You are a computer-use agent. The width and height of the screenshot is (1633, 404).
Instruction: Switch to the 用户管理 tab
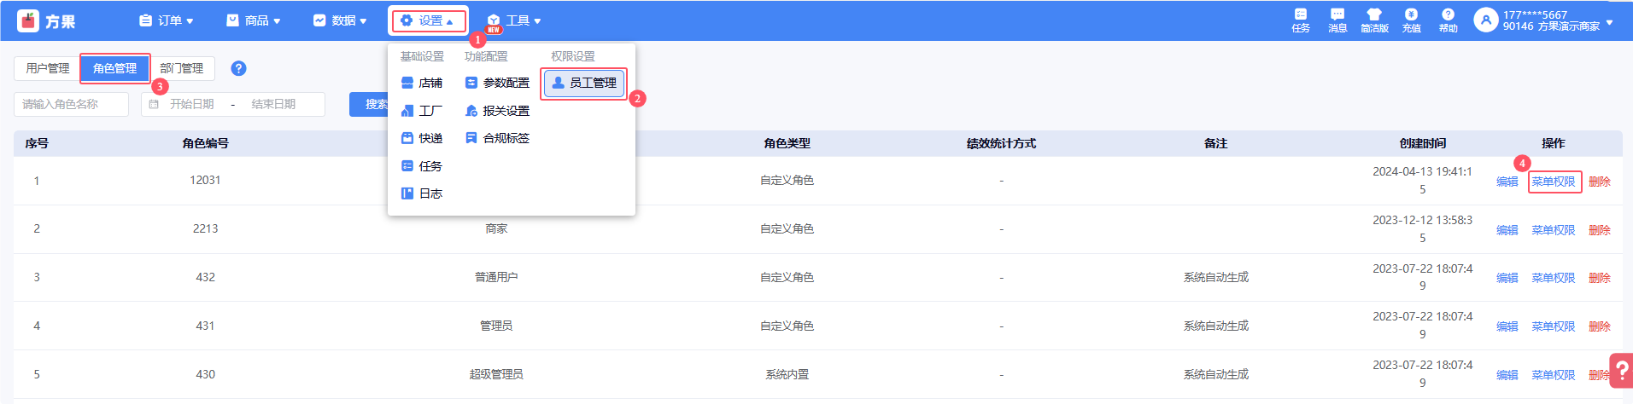tap(48, 68)
